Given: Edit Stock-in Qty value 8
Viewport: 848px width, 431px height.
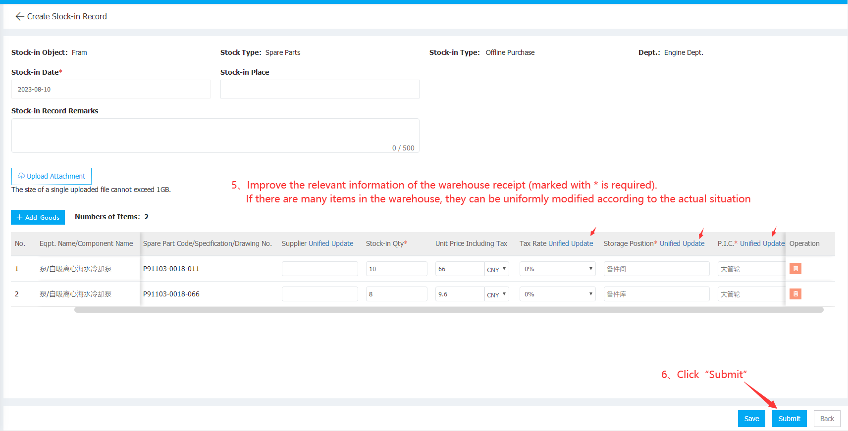Looking at the screenshot, I should tap(397, 294).
